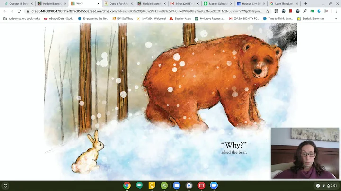Open the Time to Think bookmark
Screen dimensions: 341x191
[x=278, y=18]
